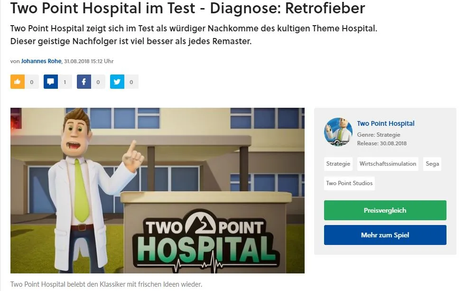Click the comment counter showing 1

(x=65, y=82)
